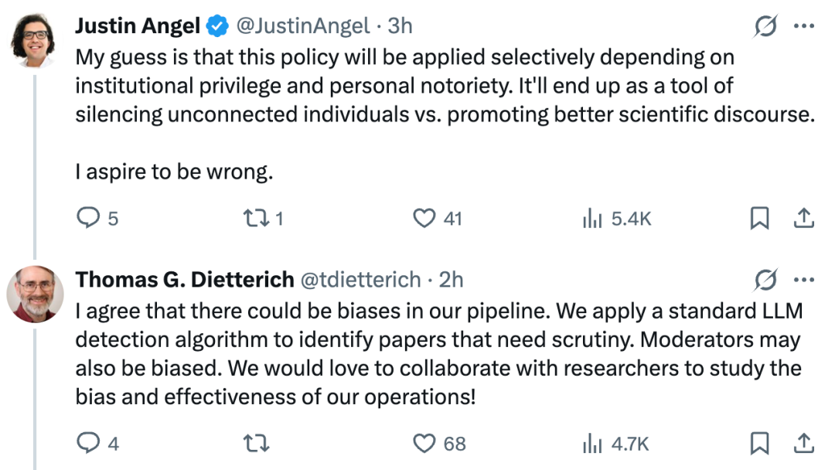Open Thomas G. Dietterich's profile picture
Screen dimensions: 835x470
tap(35, 295)
